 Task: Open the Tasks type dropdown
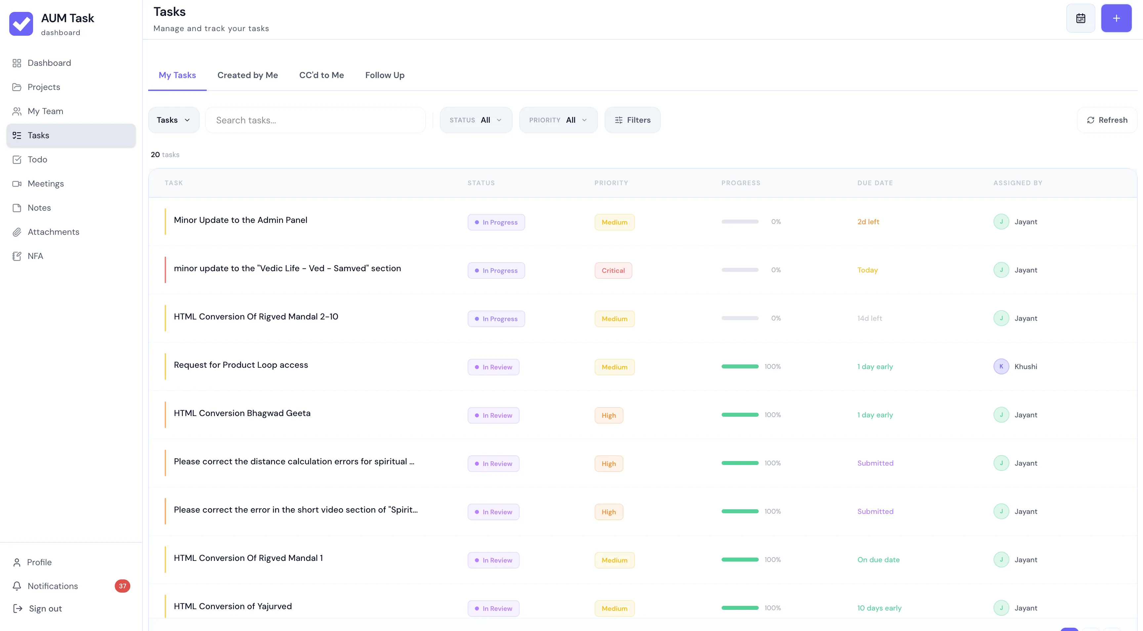(174, 120)
